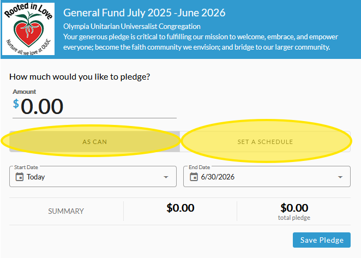Click the middle summary $0.00 amount

[180, 208]
